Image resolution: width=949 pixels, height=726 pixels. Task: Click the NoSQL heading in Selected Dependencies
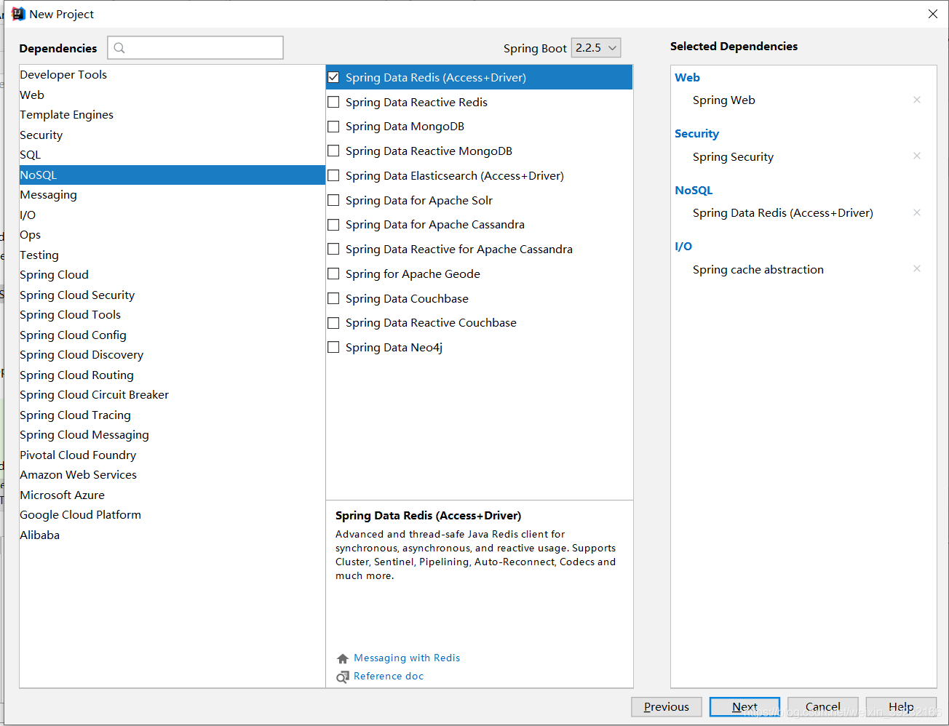(x=694, y=190)
